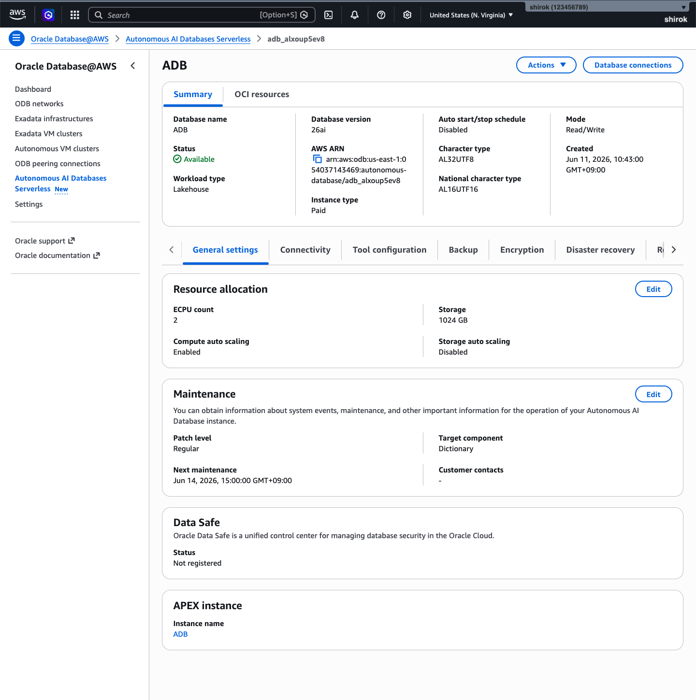The height and width of the screenshot is (700, 696).
Task: Switch to the OCI resources tab
Action: pyautogui.click(x=262, y=94)
